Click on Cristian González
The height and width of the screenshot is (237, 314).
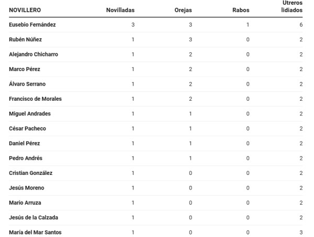(31, 173)
